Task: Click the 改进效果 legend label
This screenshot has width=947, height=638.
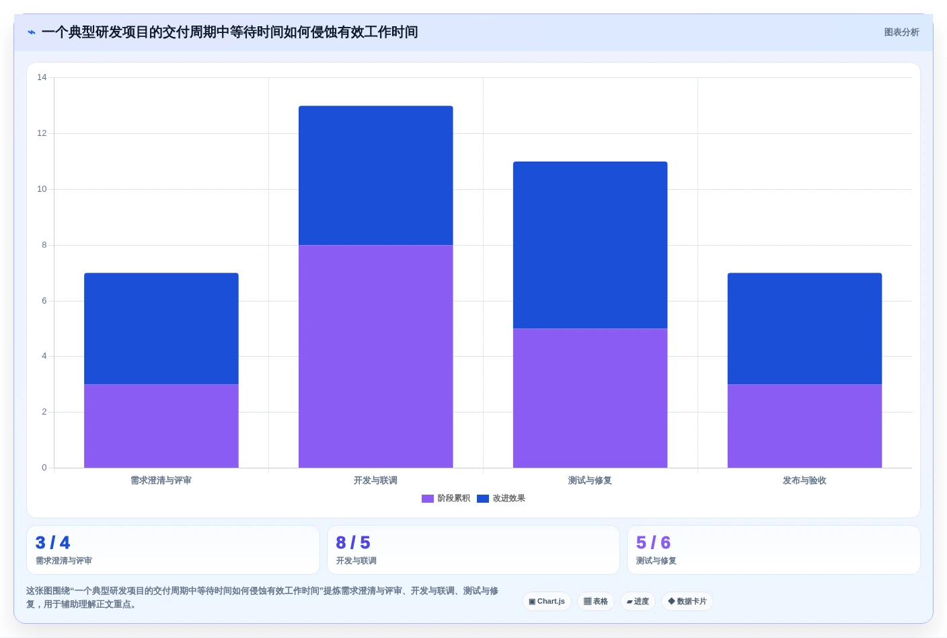Action: click(509, 499)
